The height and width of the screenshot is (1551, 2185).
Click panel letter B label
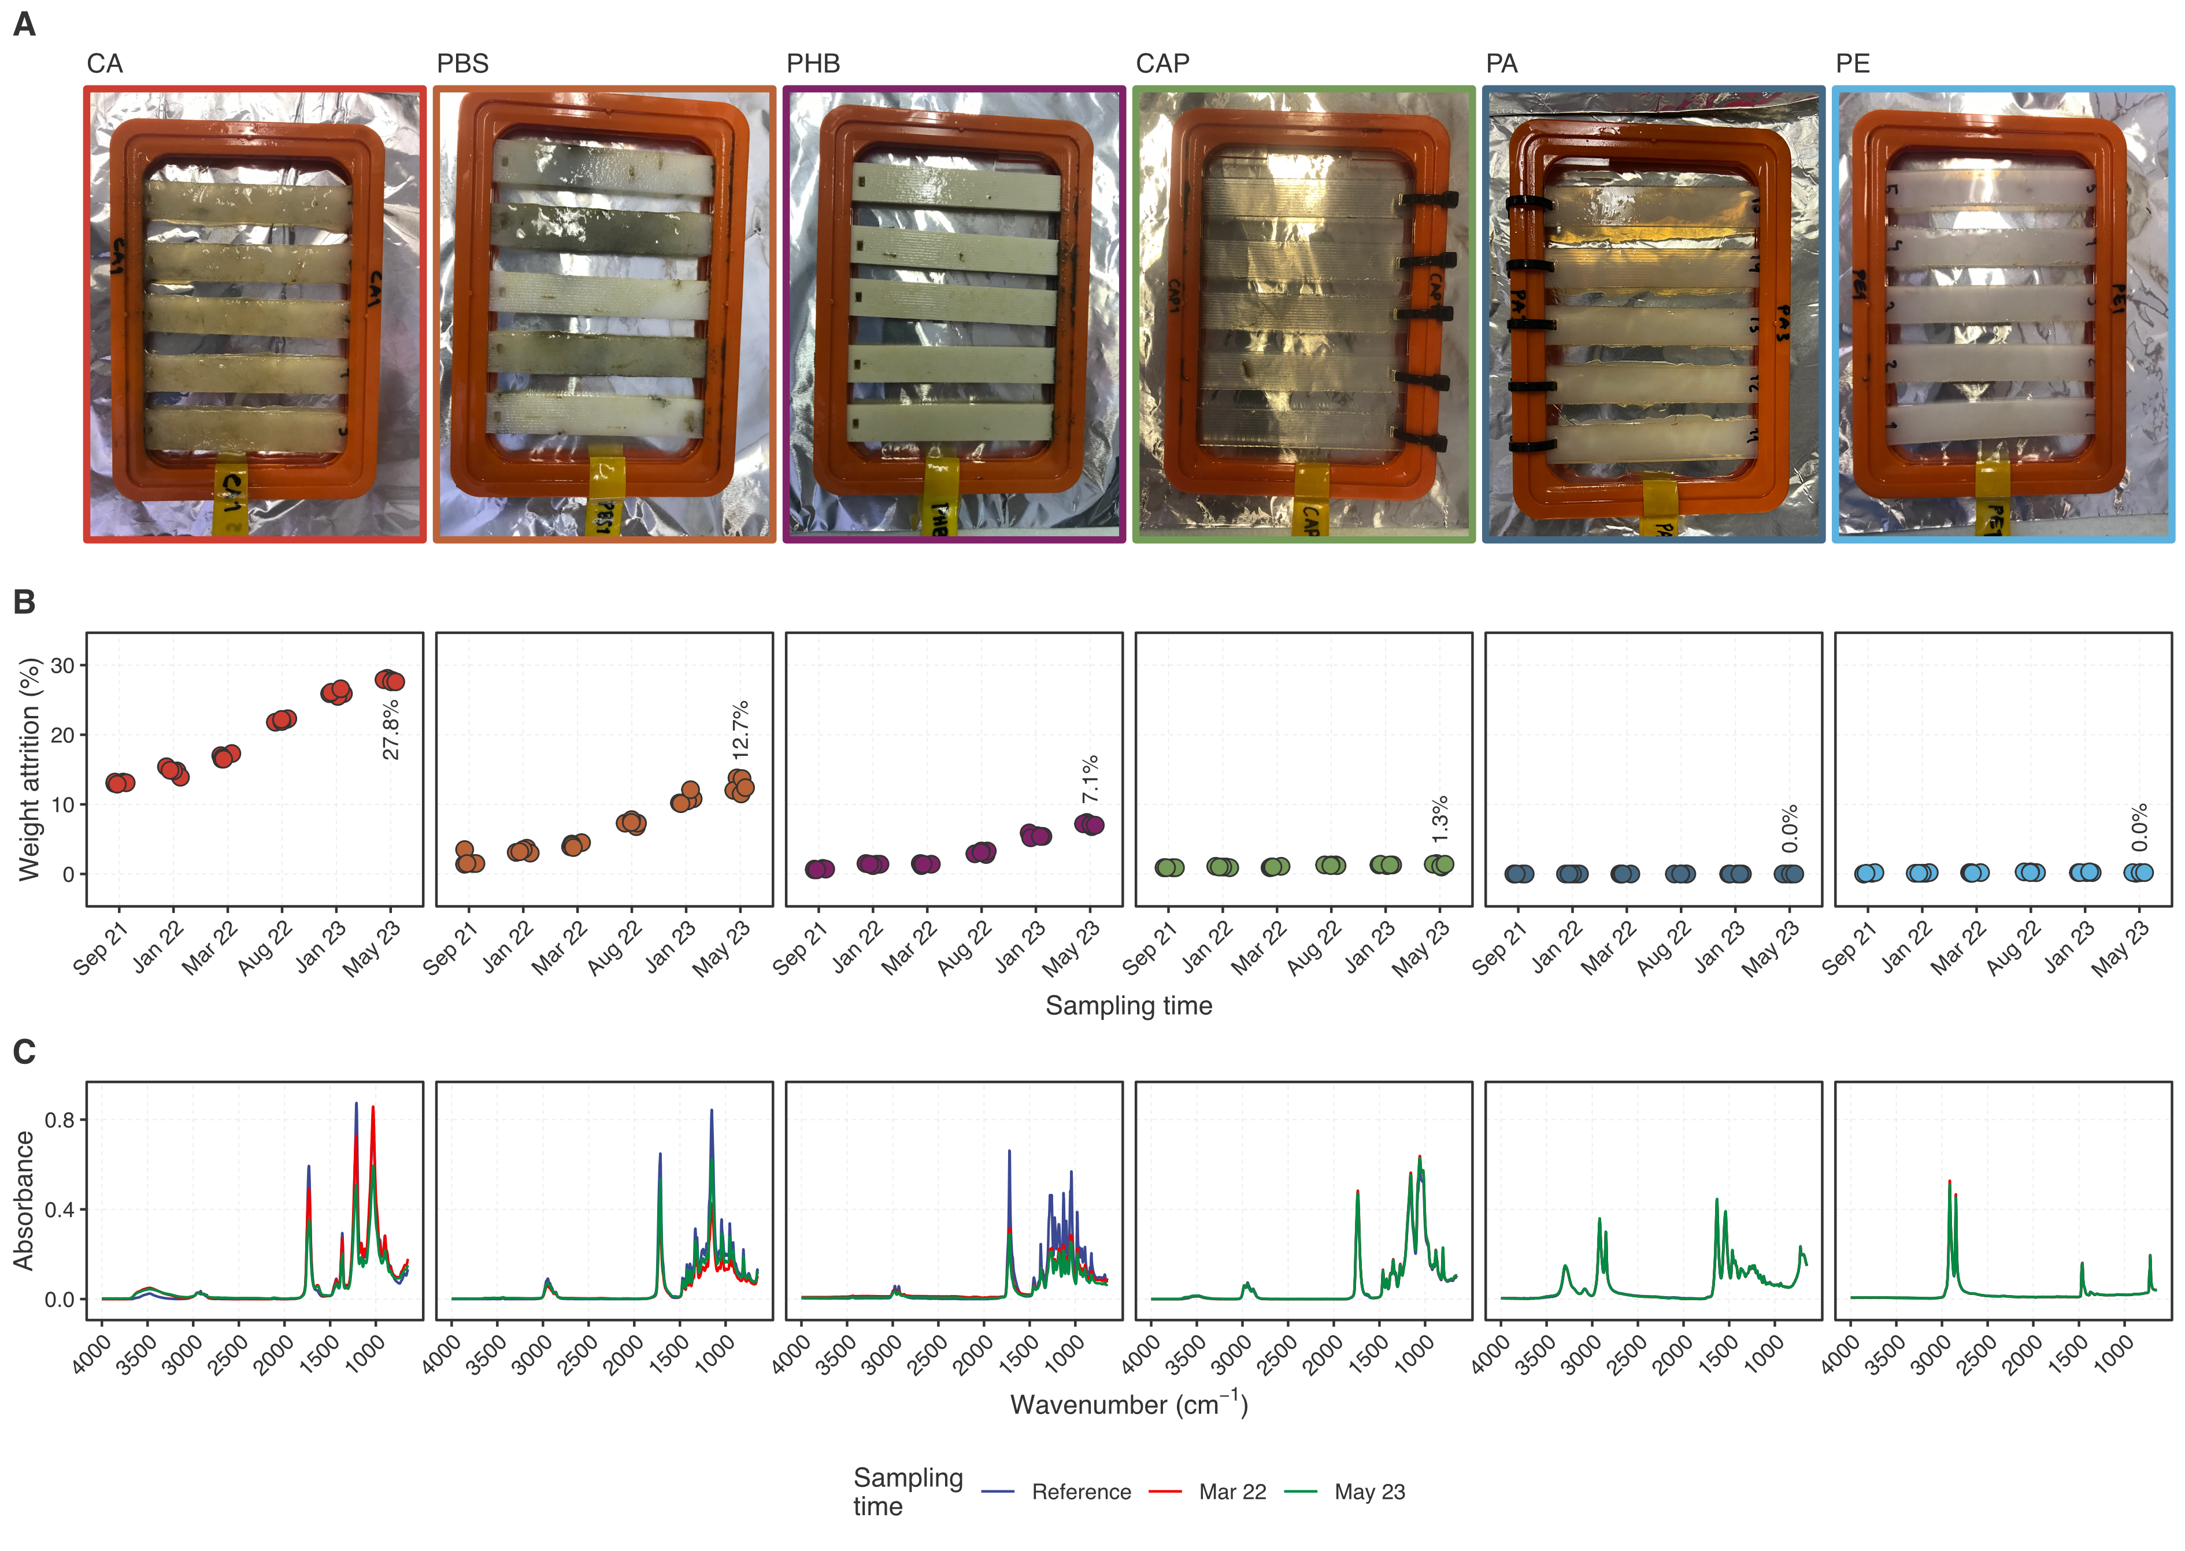pos(25,602)
